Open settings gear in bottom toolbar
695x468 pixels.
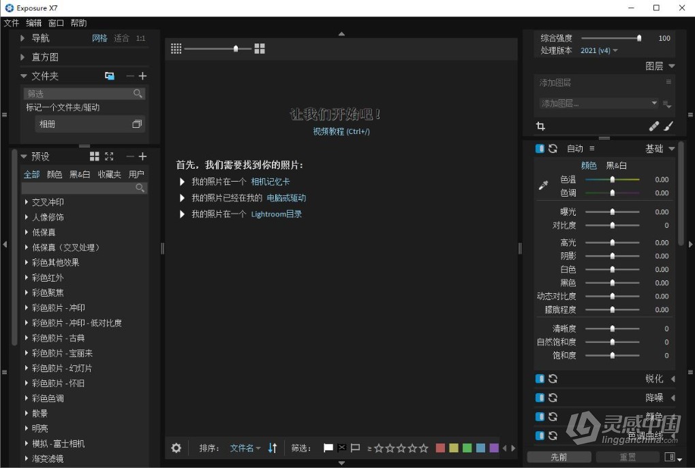(176, 448)
